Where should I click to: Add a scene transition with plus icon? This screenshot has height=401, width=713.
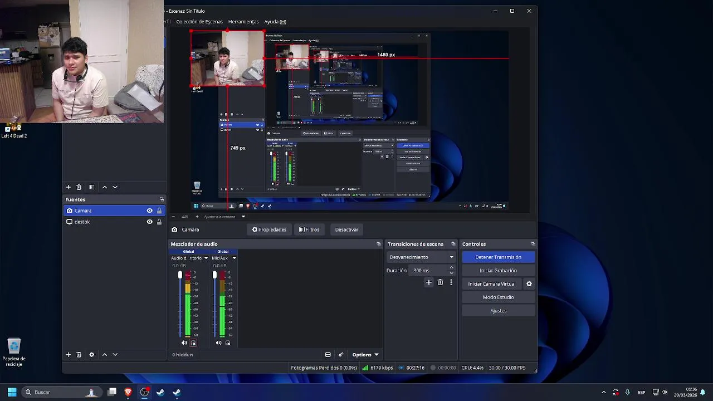429,282
